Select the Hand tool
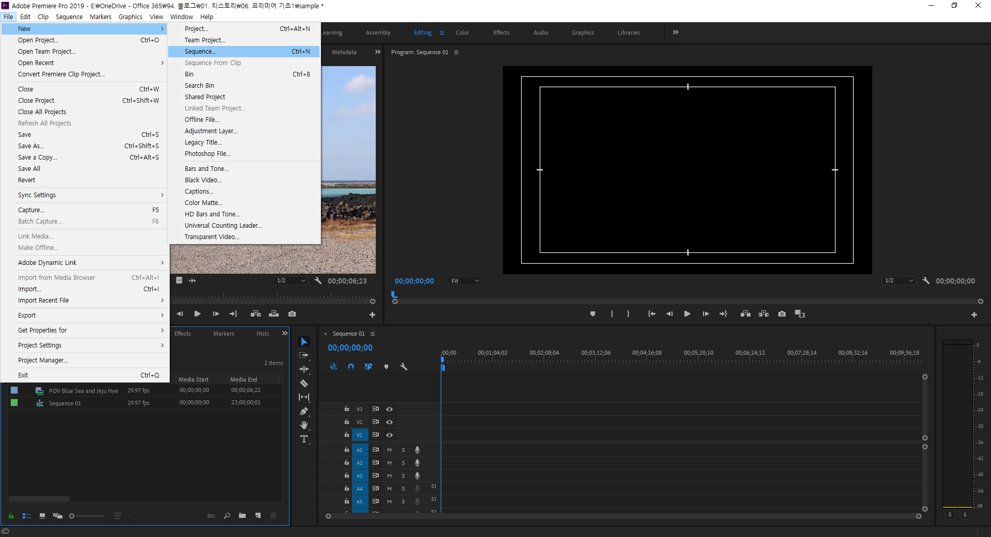 point(304,425)
